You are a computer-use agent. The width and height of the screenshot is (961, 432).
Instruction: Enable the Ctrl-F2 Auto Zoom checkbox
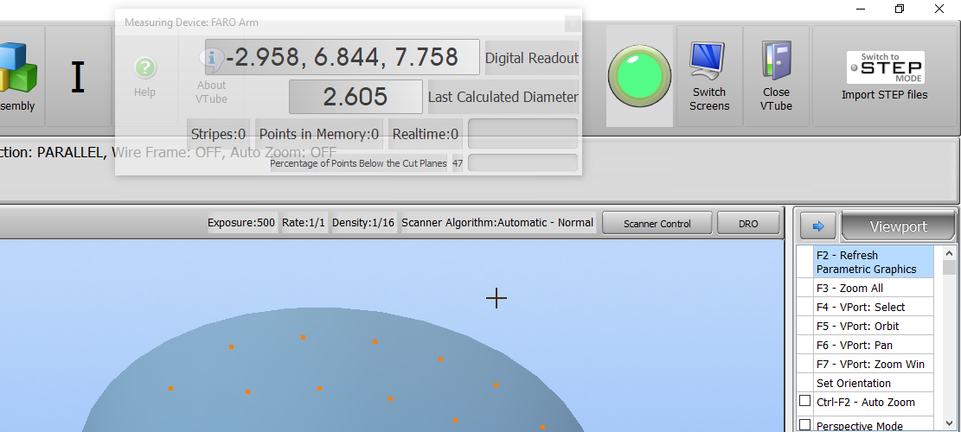pyautogui.click(x=805, y=402)
